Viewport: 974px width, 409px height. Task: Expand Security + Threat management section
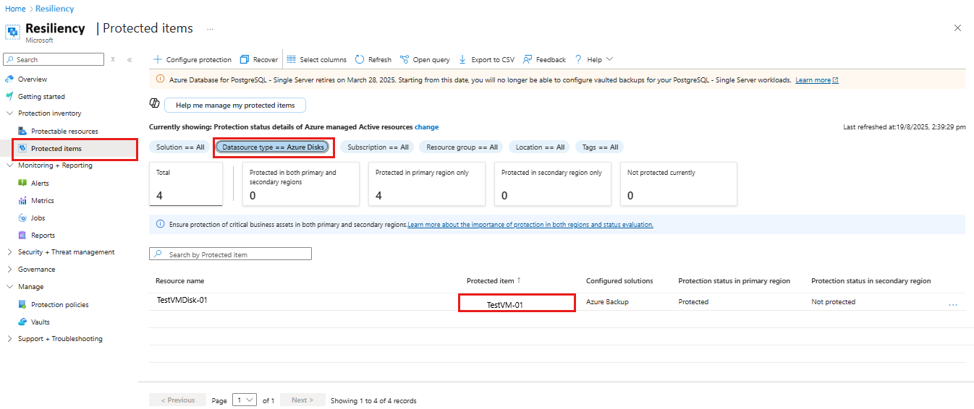pos(9,252)
